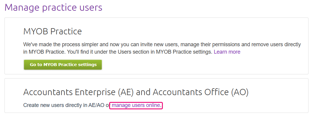Click the word "and" in the second heading
This screenshot has height=120, width=315.
click(143, 92)
